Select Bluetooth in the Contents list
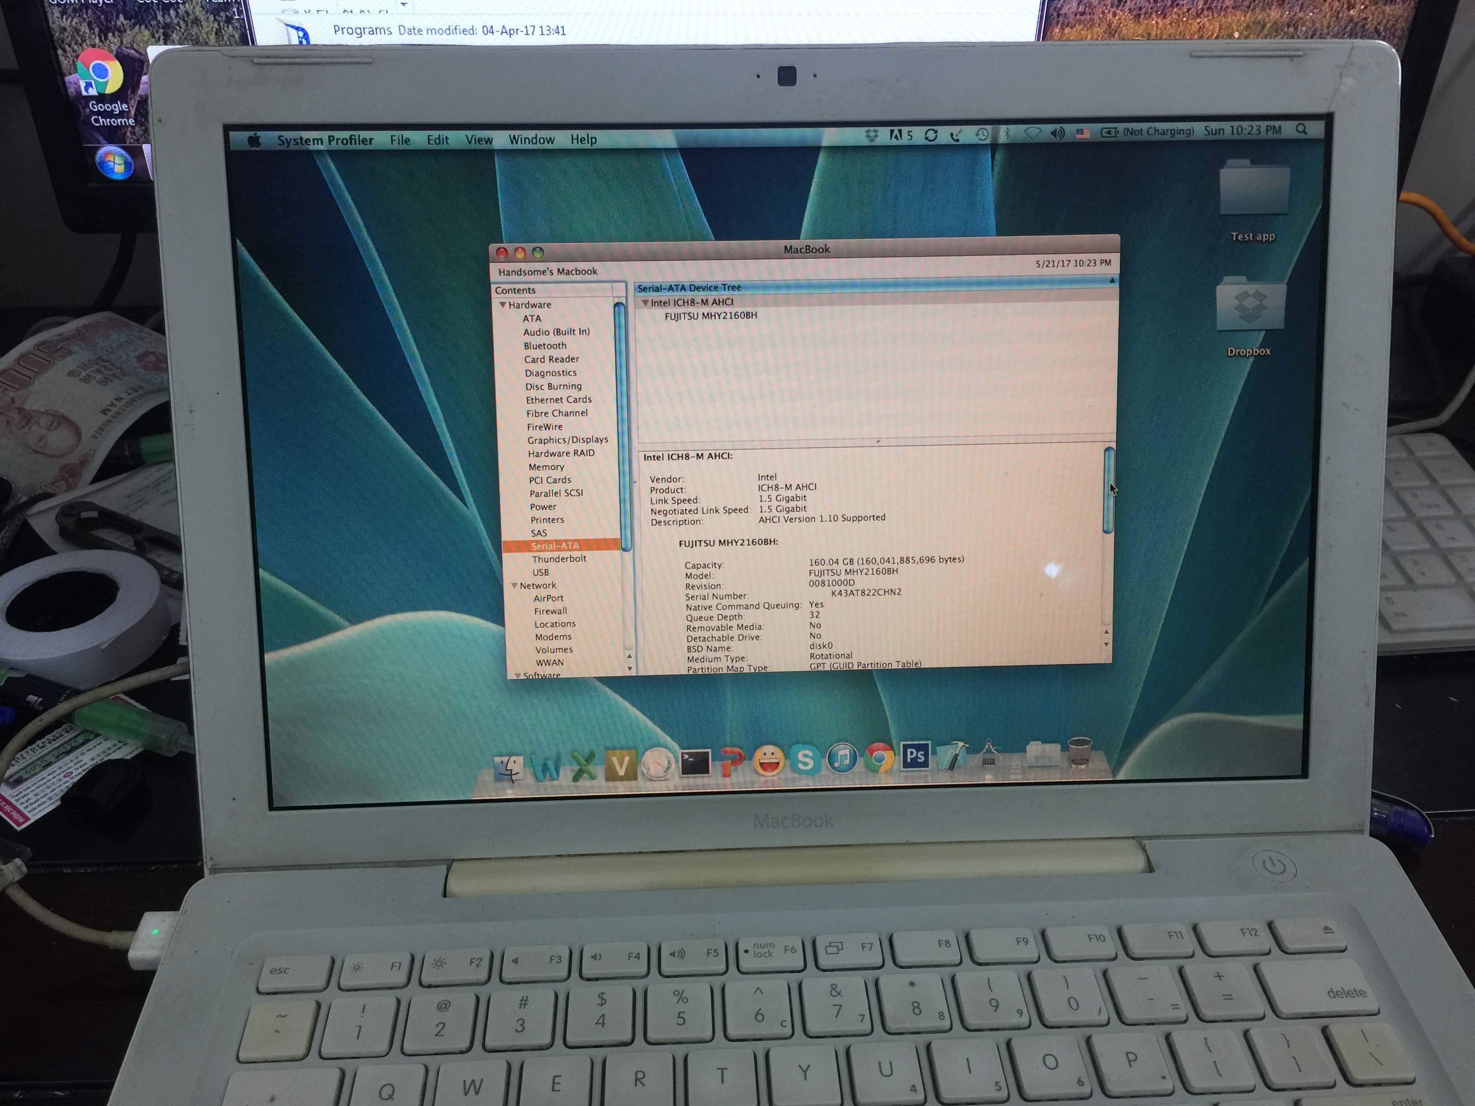The height and width of the screenshot is (1106, 1475). click(x=545, y=346)
